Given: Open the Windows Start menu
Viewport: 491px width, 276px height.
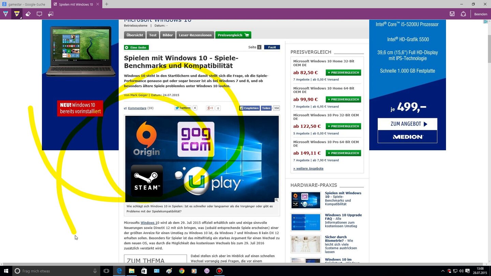Looking at the screenshot, I should 5,271.
